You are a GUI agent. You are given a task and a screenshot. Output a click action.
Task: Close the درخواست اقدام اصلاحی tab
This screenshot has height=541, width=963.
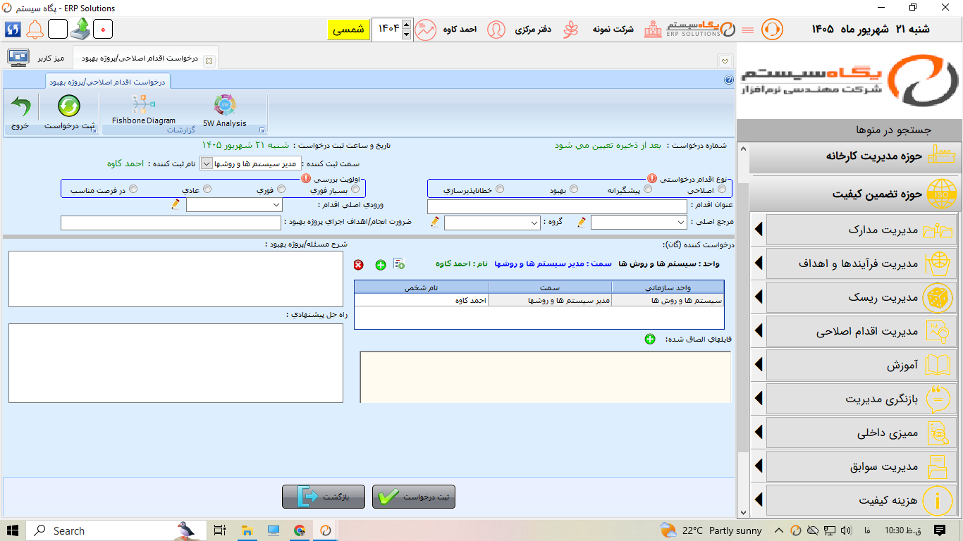pos(209,61)
